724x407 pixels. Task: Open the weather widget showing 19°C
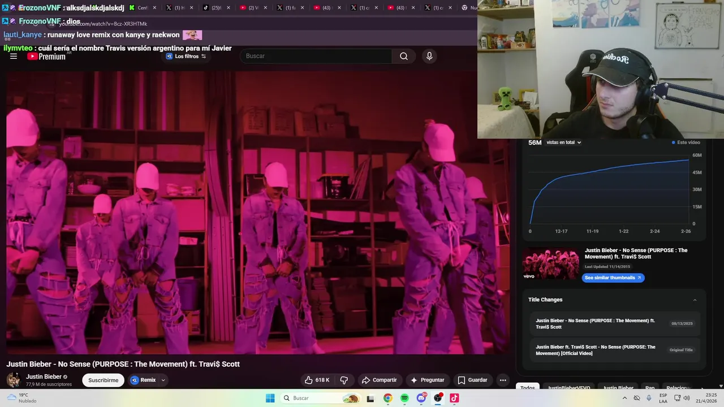[x=23, y=398]
